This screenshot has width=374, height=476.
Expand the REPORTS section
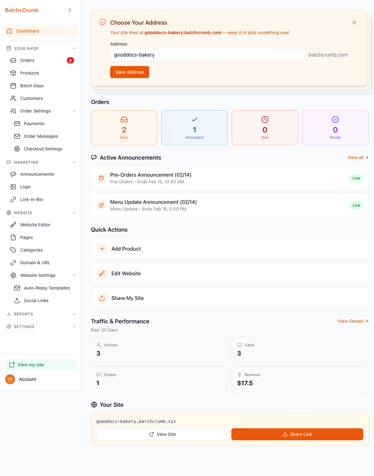(x=74, y=314)
